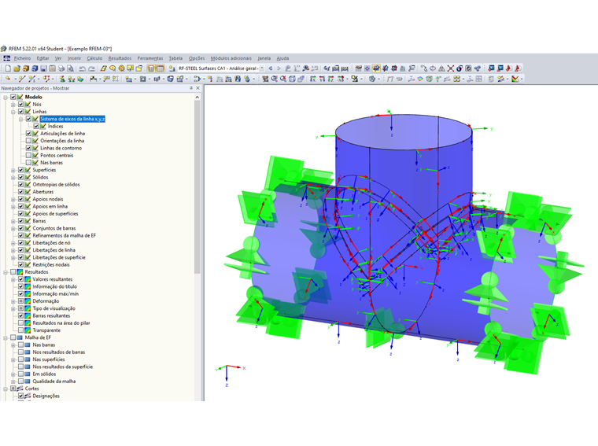Open the Ferramentas menu
Viewport: 598px width, 446px height.
click(x=150, y=58)
